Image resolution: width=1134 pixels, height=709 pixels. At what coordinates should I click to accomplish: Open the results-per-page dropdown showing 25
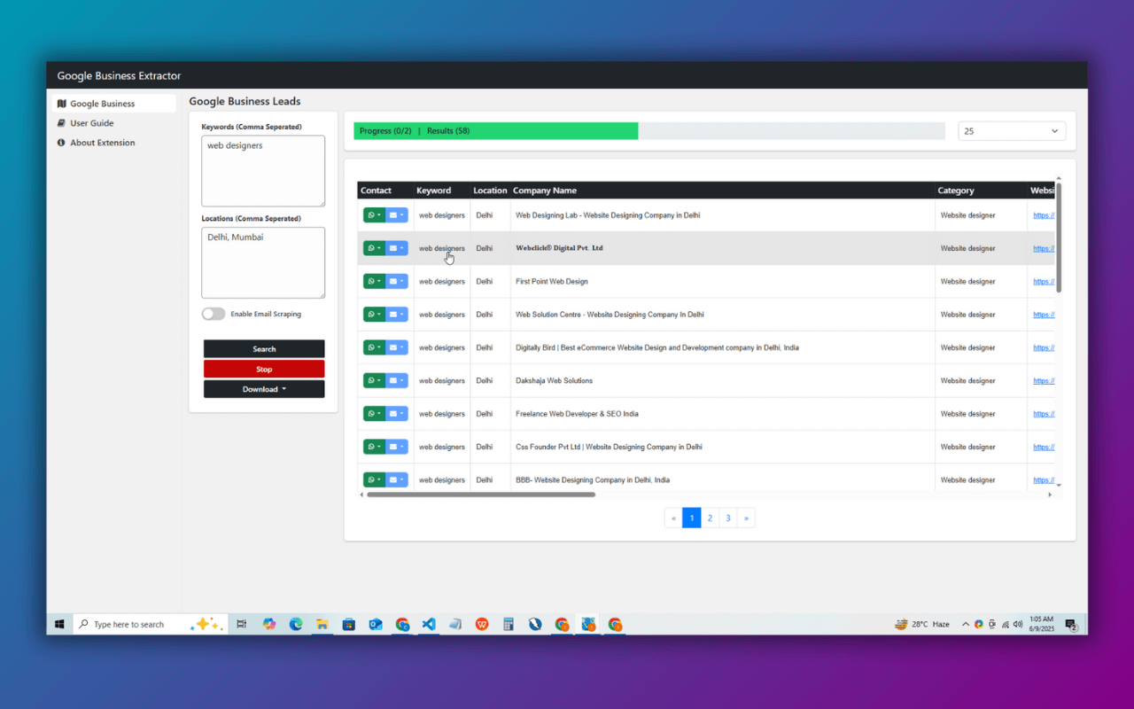pos(1012,131)
